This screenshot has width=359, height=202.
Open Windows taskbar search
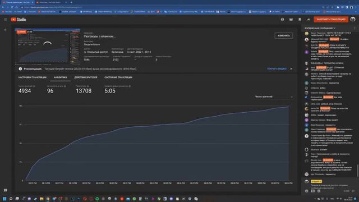[11, 199]
